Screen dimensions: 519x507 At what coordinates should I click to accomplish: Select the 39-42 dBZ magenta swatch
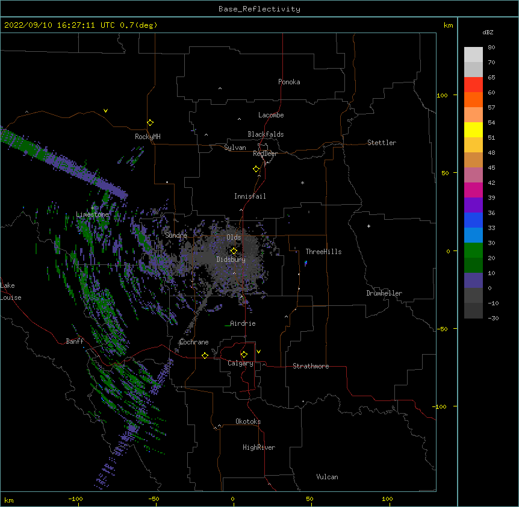(473, 190)
